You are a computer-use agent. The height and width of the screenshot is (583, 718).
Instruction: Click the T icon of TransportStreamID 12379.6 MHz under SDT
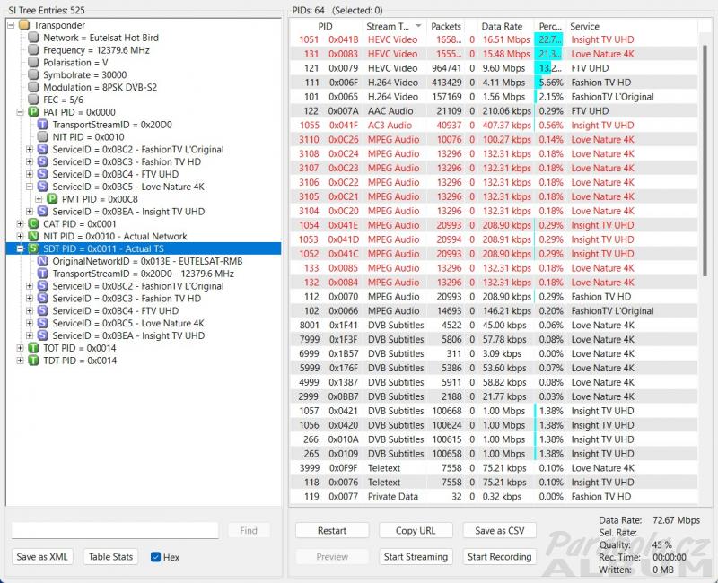click(42, 274)
